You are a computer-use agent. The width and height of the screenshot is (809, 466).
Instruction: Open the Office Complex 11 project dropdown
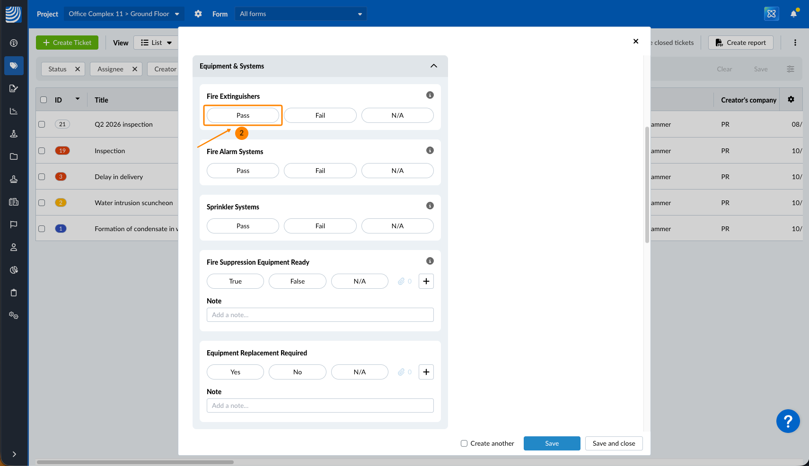(123, 14)
